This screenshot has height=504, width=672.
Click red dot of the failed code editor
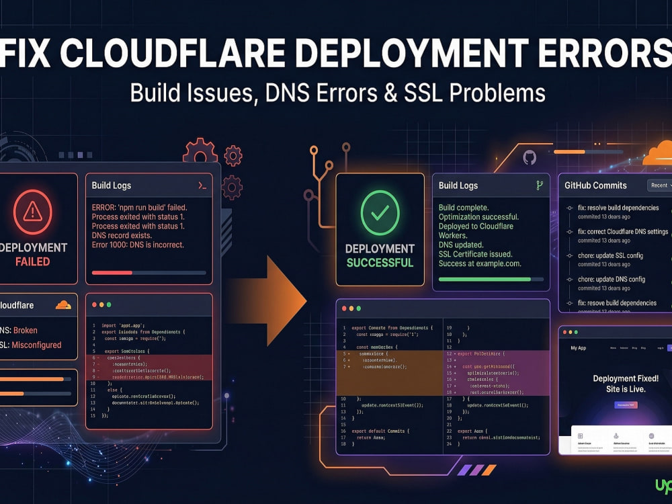pyautogui.click(x=94, y=304)
